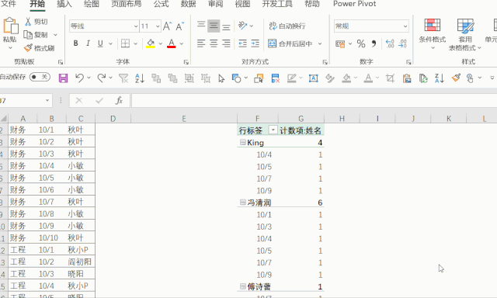Click the clear filter funnel icon
This screenshot has width=497, height=298.
[123, 78]
